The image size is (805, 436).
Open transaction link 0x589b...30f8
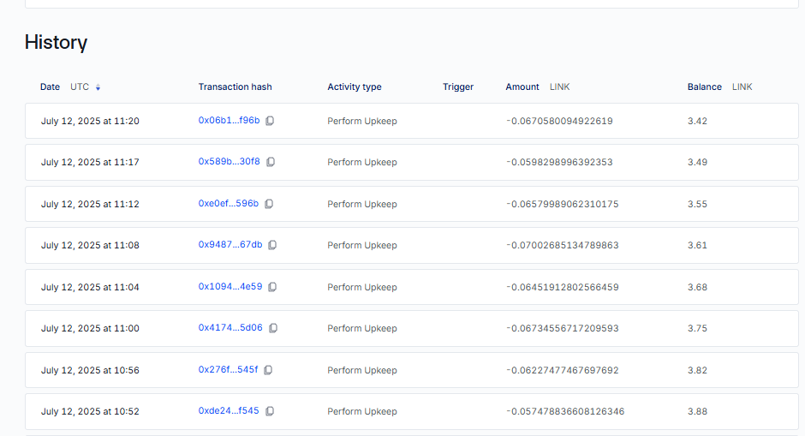229,161
